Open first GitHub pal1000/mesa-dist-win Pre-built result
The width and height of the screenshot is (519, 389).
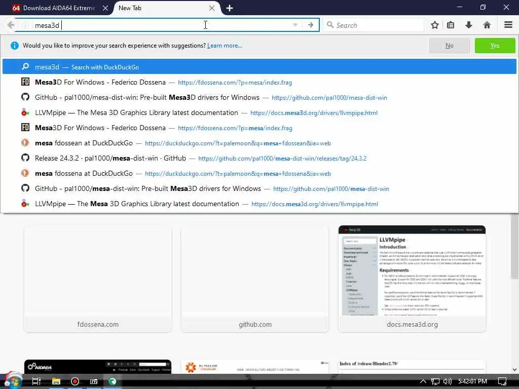[x=259, y=97]
